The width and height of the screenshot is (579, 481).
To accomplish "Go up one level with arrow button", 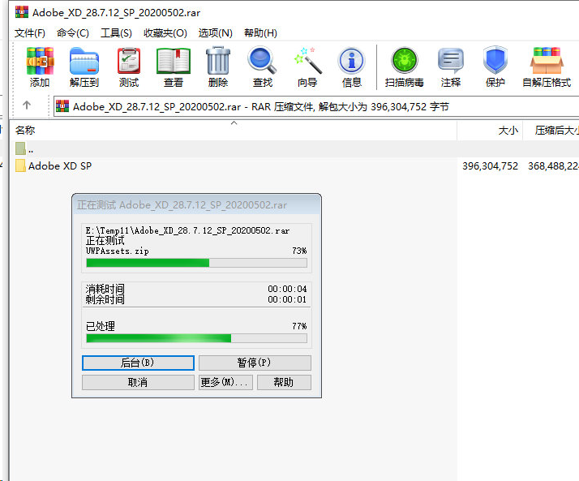I will 27,105.
